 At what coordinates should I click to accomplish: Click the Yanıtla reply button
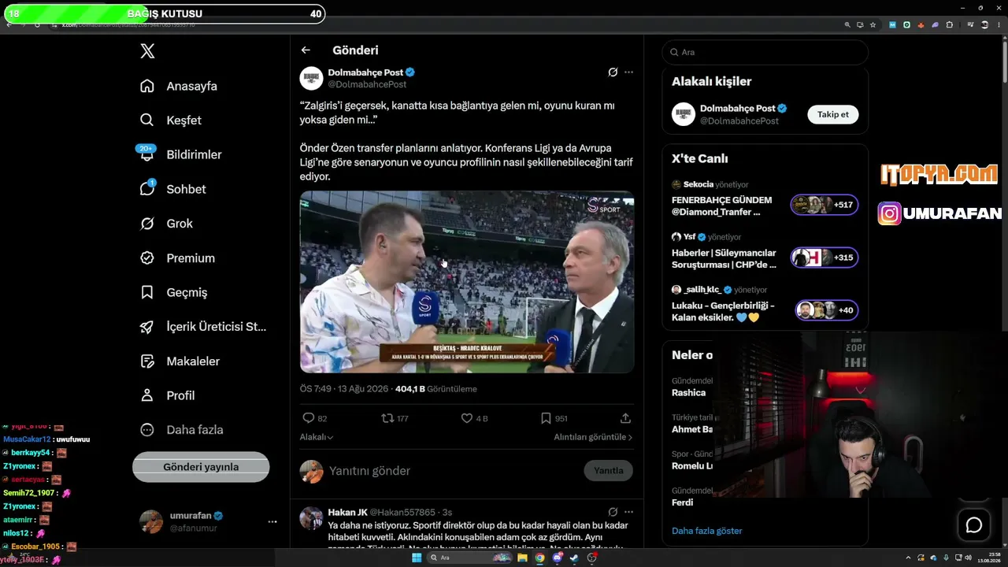(x=609, y=470)
